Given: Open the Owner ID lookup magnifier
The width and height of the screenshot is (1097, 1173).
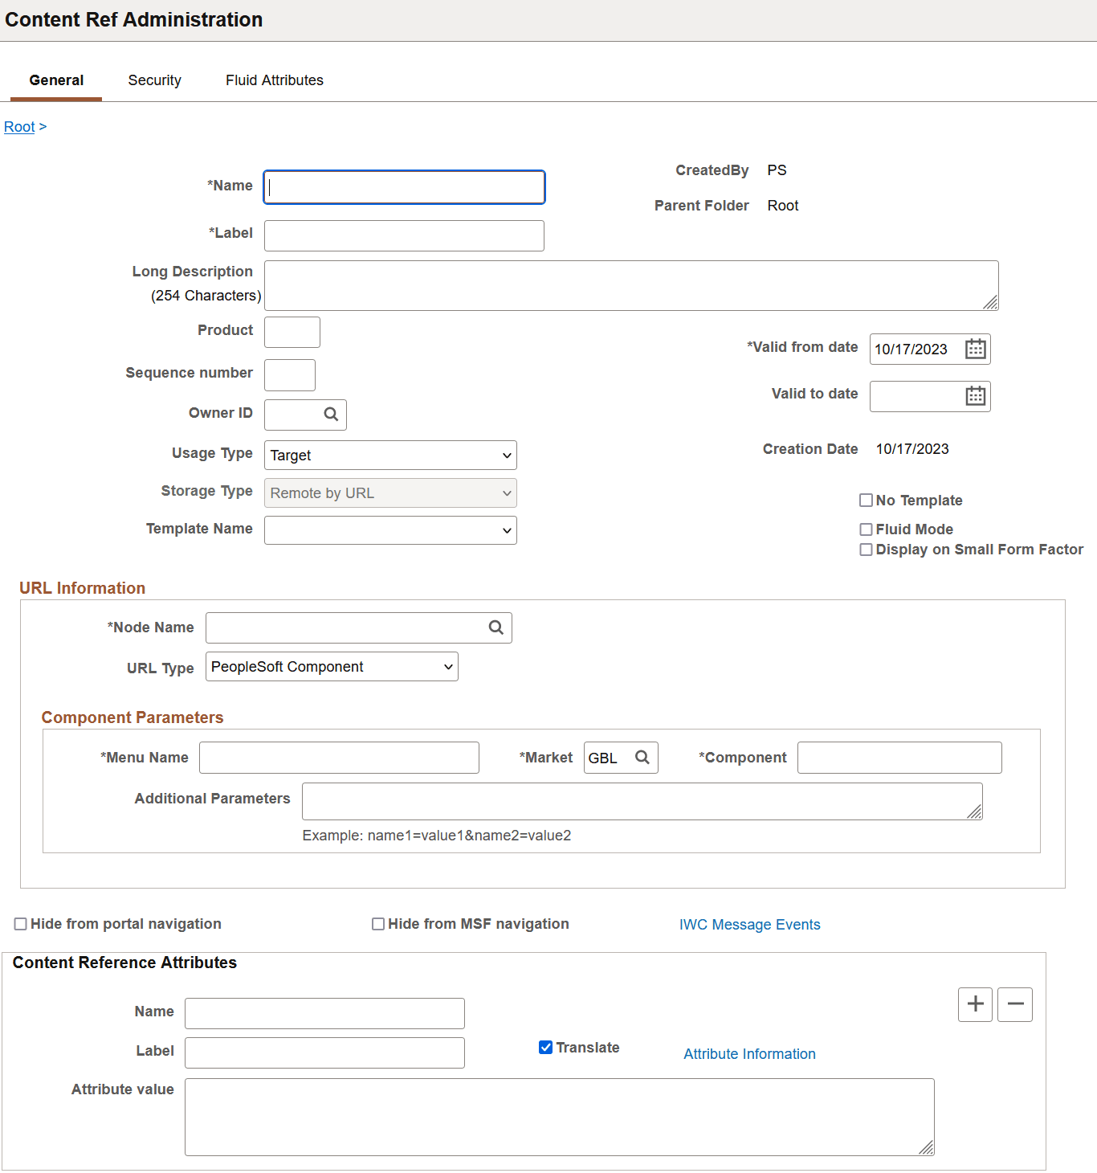Looking at the screenshot, I should coord(330,415).
